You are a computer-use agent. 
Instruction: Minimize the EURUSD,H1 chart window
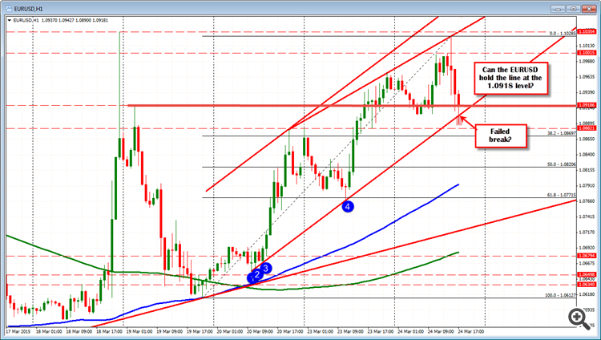pyautogui.click(x=559, y=9)
